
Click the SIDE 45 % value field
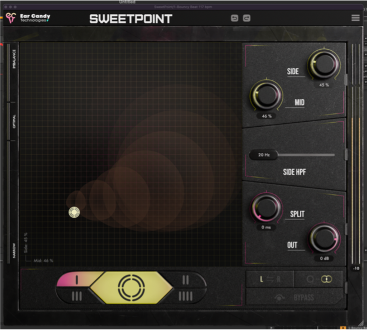click(324, 85)
